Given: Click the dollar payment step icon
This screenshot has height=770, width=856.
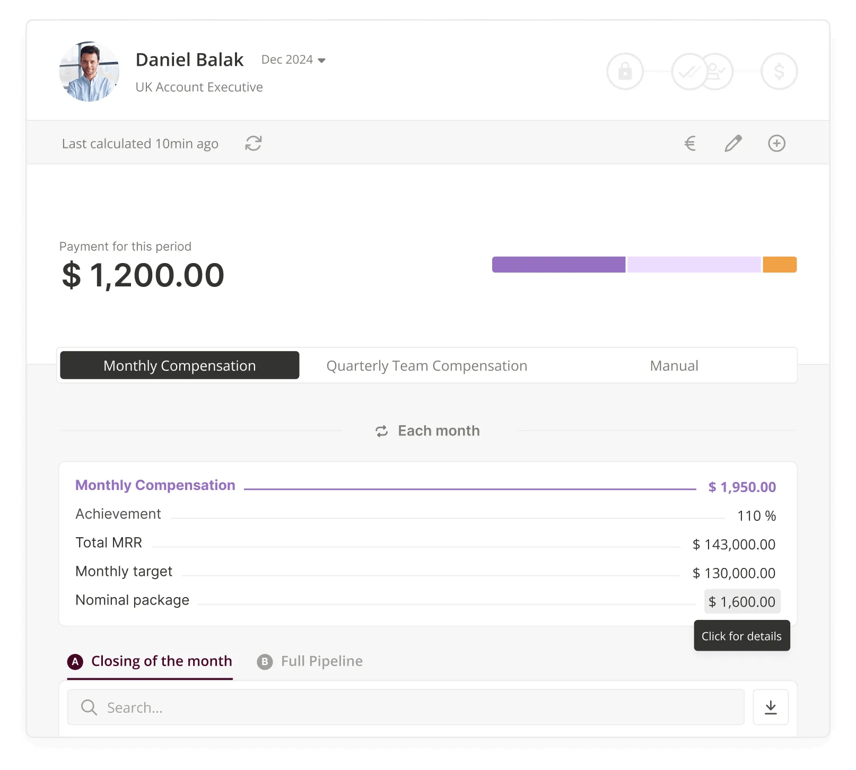Looking at the screenshot, I should point(779,71).
